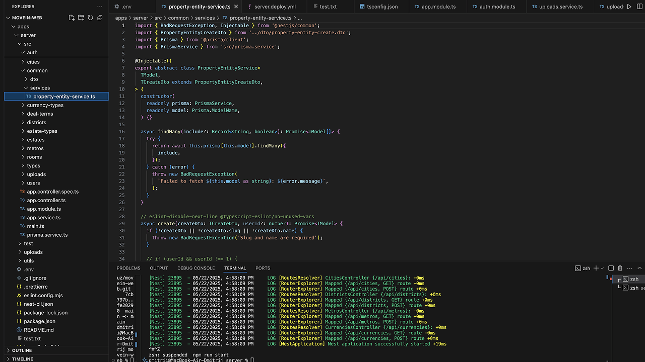Collapse all folders in Explorer
Screen dimensions: 645x362
coord(100,18)
